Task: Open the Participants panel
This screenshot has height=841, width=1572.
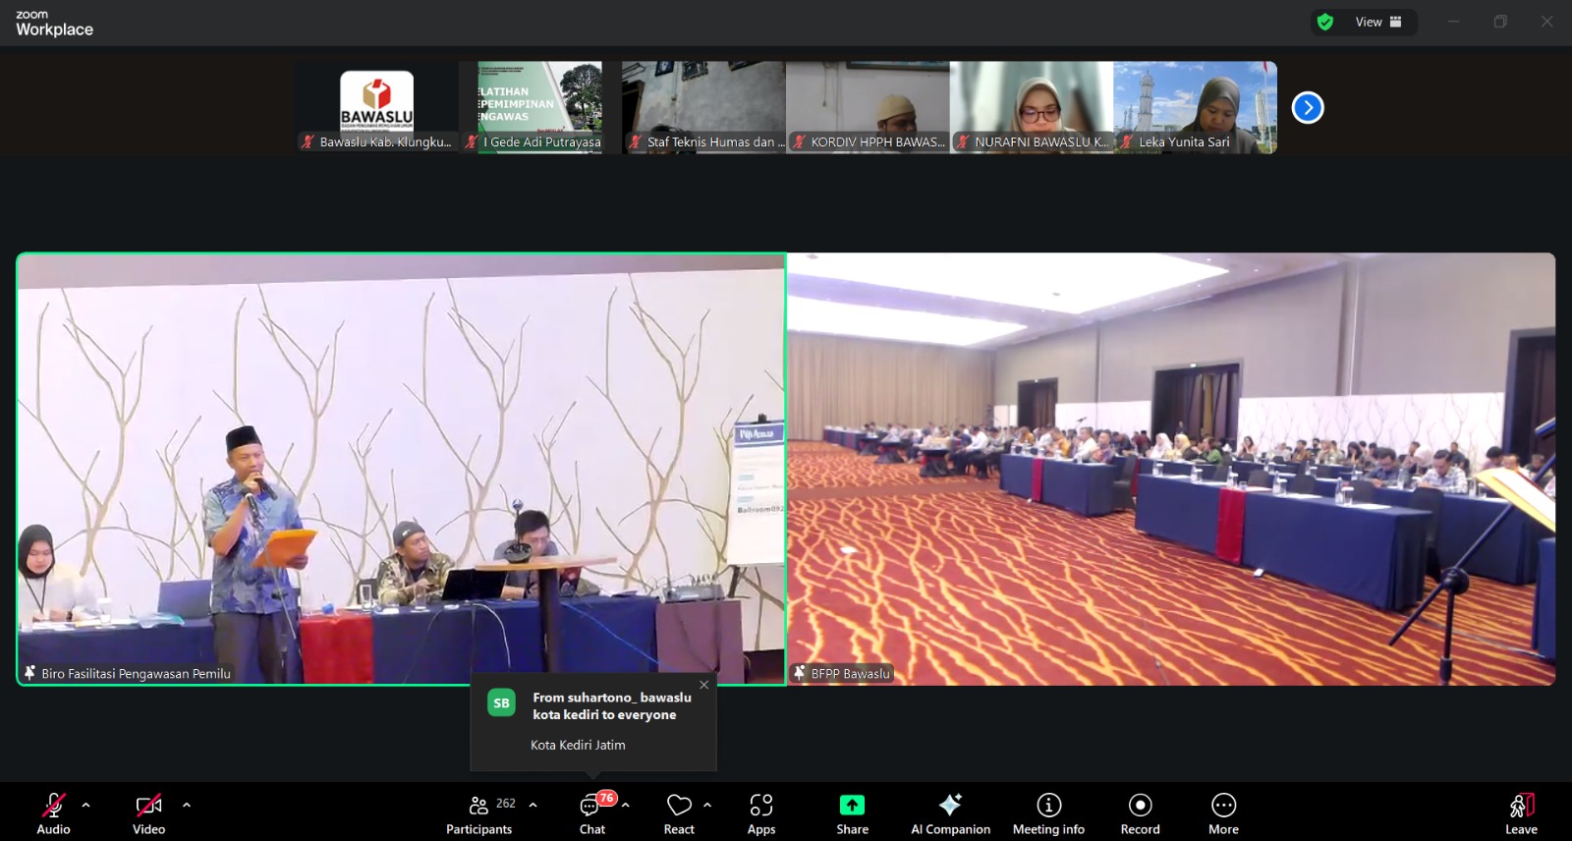Action: point(478,814)
